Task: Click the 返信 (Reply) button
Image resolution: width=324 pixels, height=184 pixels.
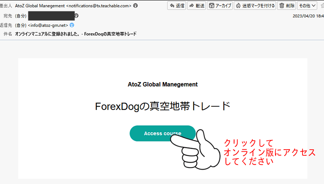Action: pyautogui.click(x=176, y=6)
